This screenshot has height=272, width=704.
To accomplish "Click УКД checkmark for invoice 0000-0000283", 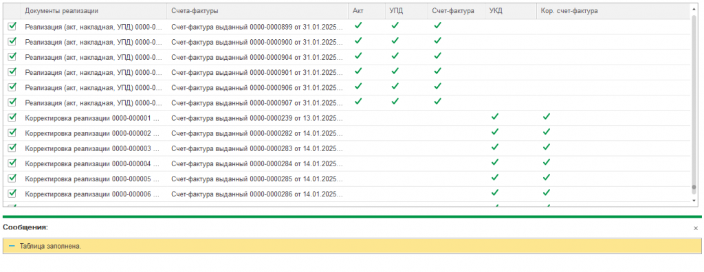I will (x=495, y=147).
